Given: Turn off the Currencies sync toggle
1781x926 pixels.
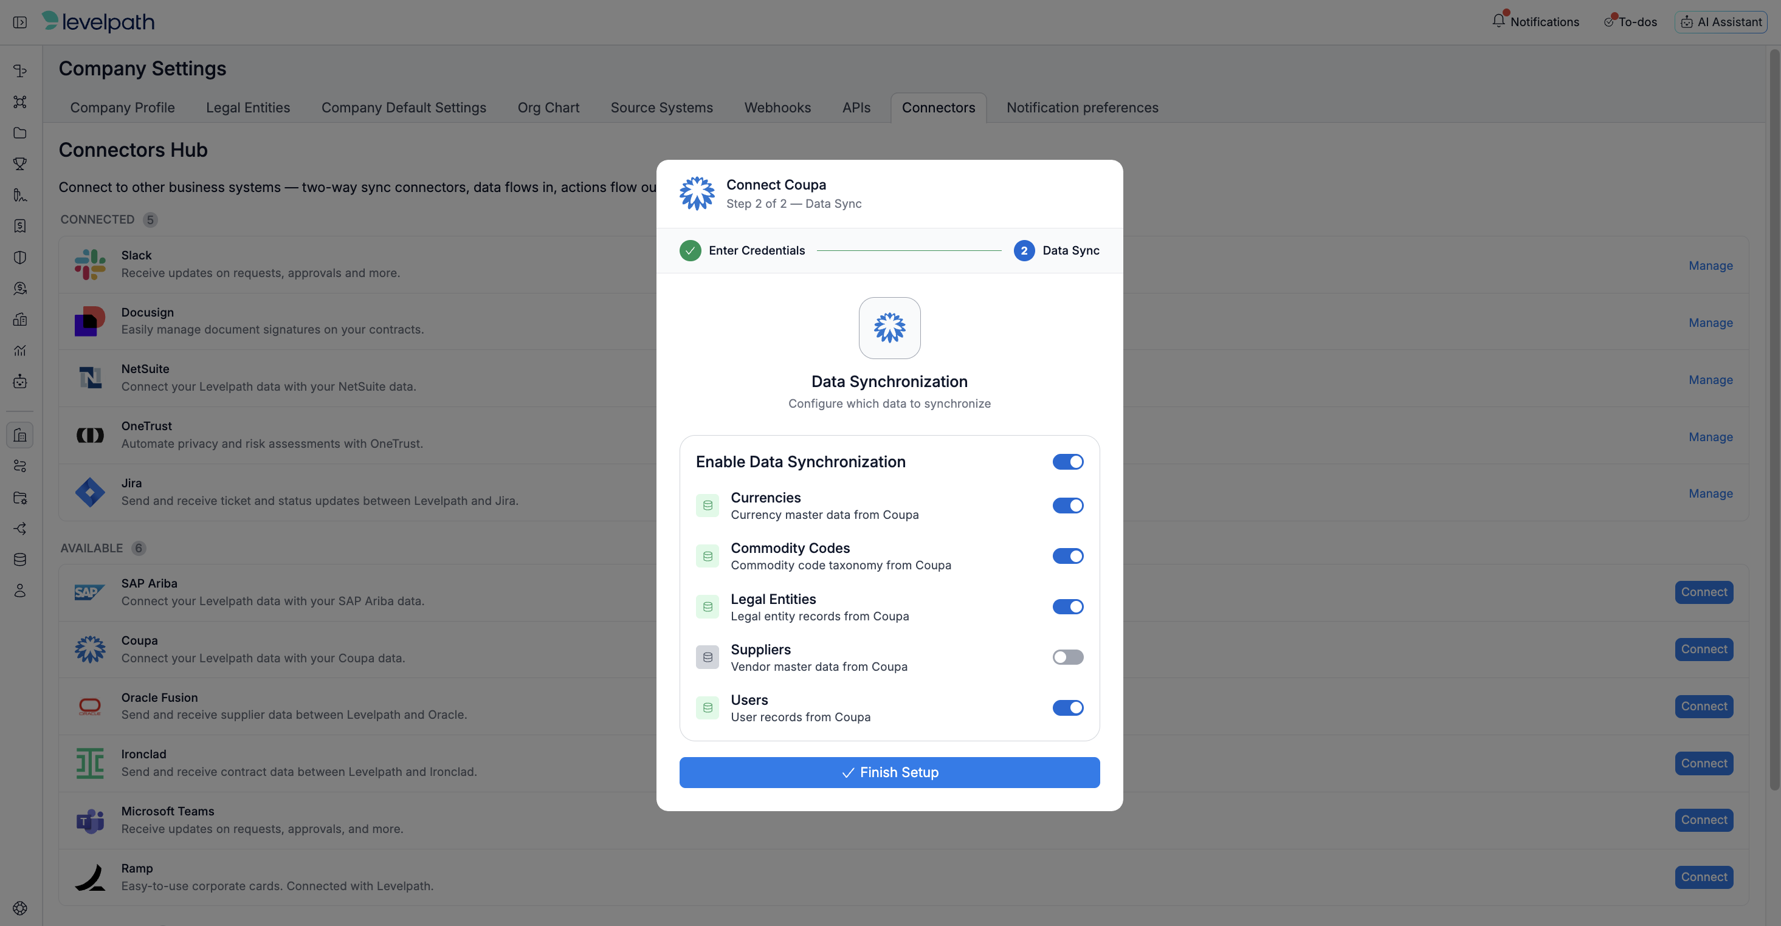Looking at the screenshot, I should click(x=1067, y=506).
